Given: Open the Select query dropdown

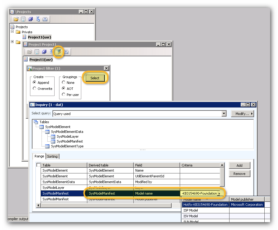Looking at the screenshot, I should (x=224, y=114).
